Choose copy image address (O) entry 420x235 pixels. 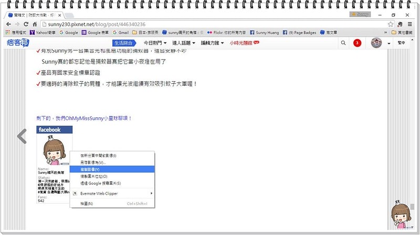pos(112,176)
